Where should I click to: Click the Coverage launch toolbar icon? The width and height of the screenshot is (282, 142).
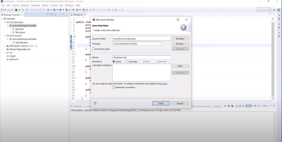point(61,10)
